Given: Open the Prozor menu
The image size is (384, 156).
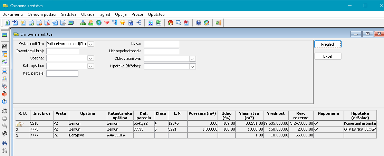Looking at the screenshot, I should (x=137, y=14).
